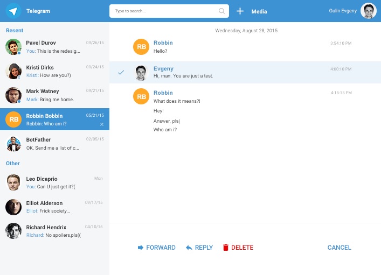Click the plus icon next to Media

point(240,11)
